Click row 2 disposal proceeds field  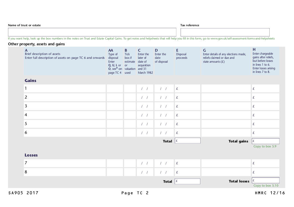pyautogui.click(x=188, y=97)
